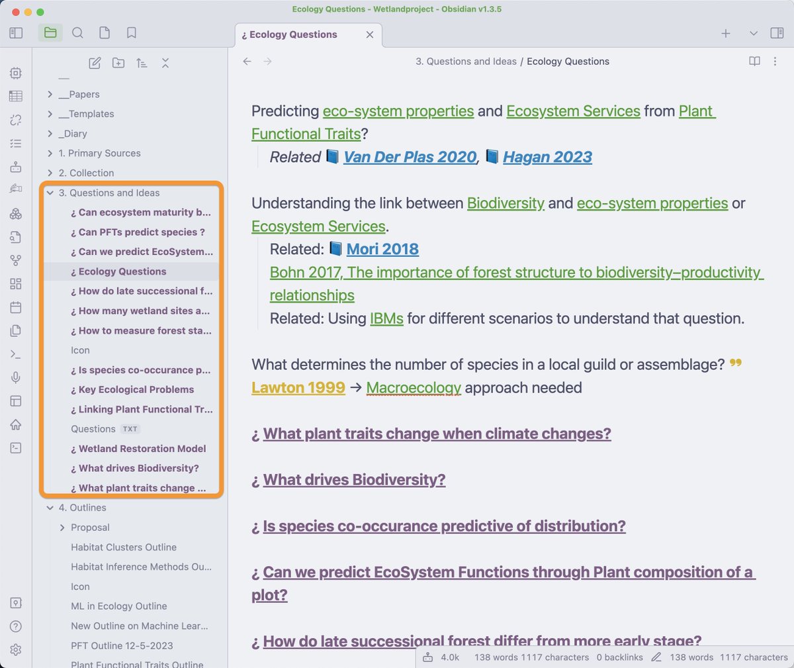
Task: Open the command terminal icon in the left ribbon
Action: (15, 354)
